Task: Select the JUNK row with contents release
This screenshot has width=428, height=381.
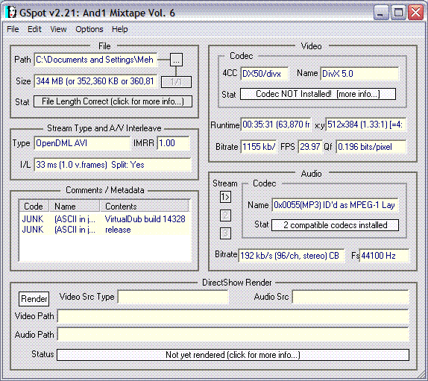Action: 104,230
